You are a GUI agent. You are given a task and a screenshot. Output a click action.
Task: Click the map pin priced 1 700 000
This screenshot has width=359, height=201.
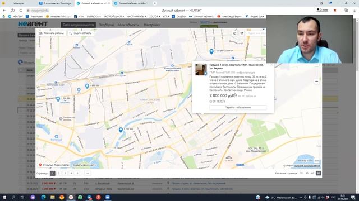click(x=121, y=130)
